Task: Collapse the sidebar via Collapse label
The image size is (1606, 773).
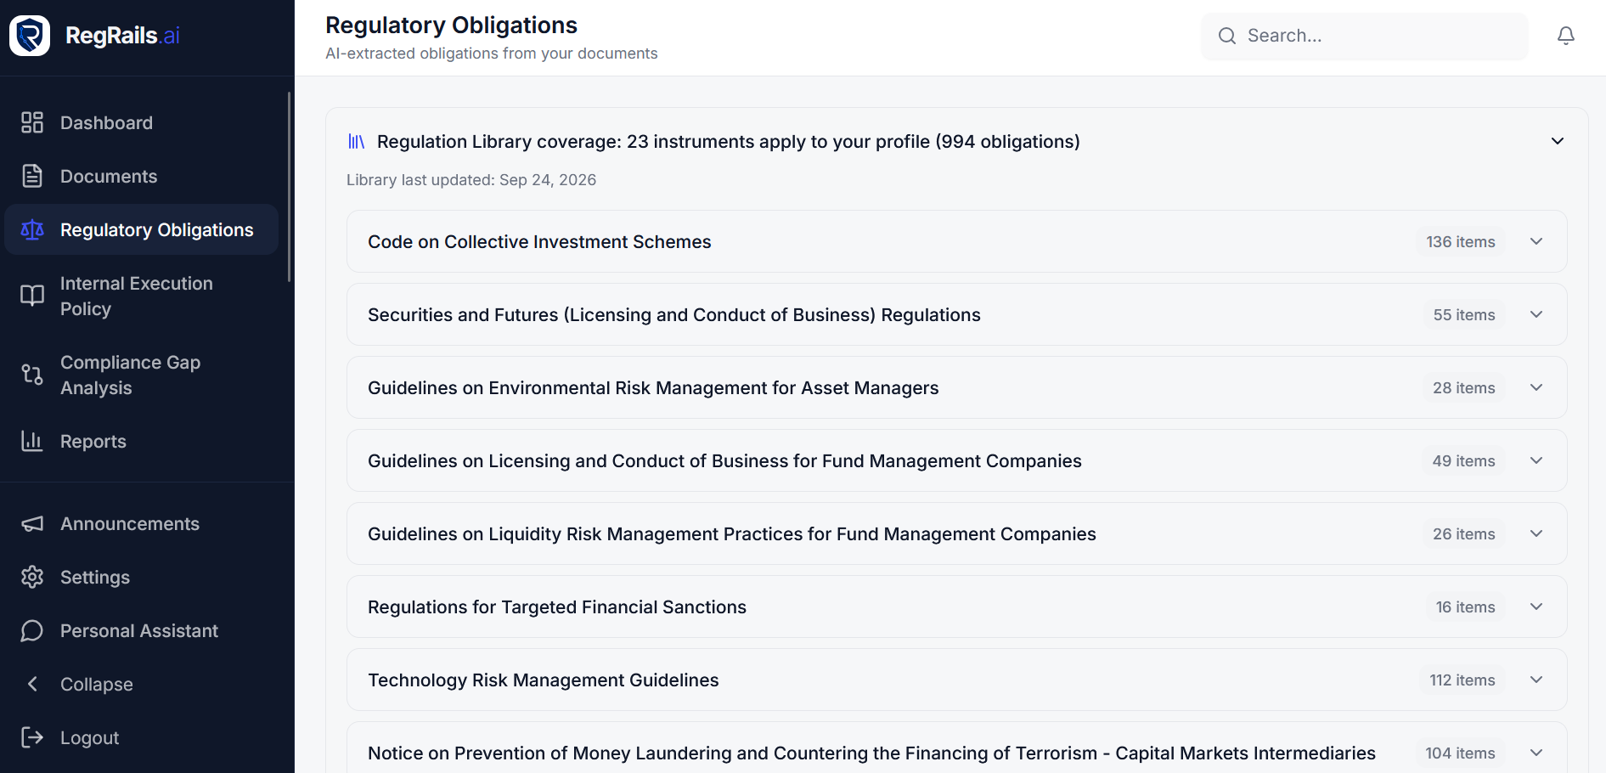Action: click(x=97, y=684)
